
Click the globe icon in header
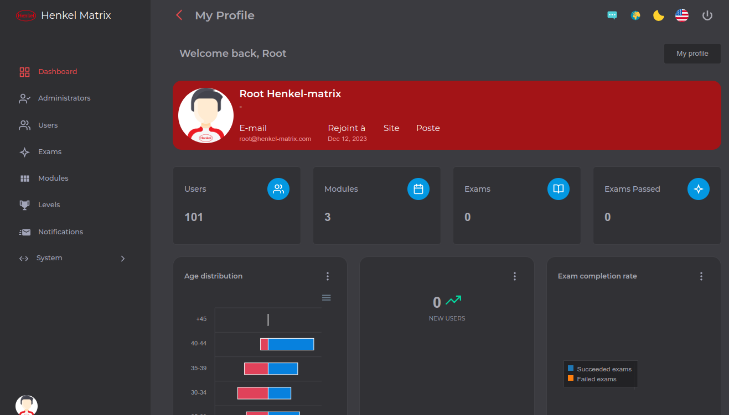635,15
